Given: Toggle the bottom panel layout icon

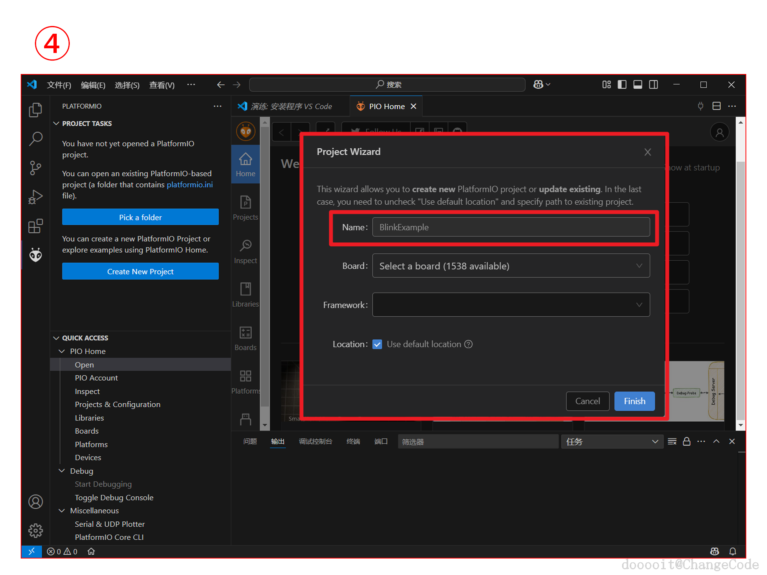Looking at the screenshot, I should (x=638, y=85).
